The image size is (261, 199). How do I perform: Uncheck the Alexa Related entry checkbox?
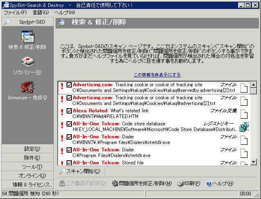pos(69,111)
